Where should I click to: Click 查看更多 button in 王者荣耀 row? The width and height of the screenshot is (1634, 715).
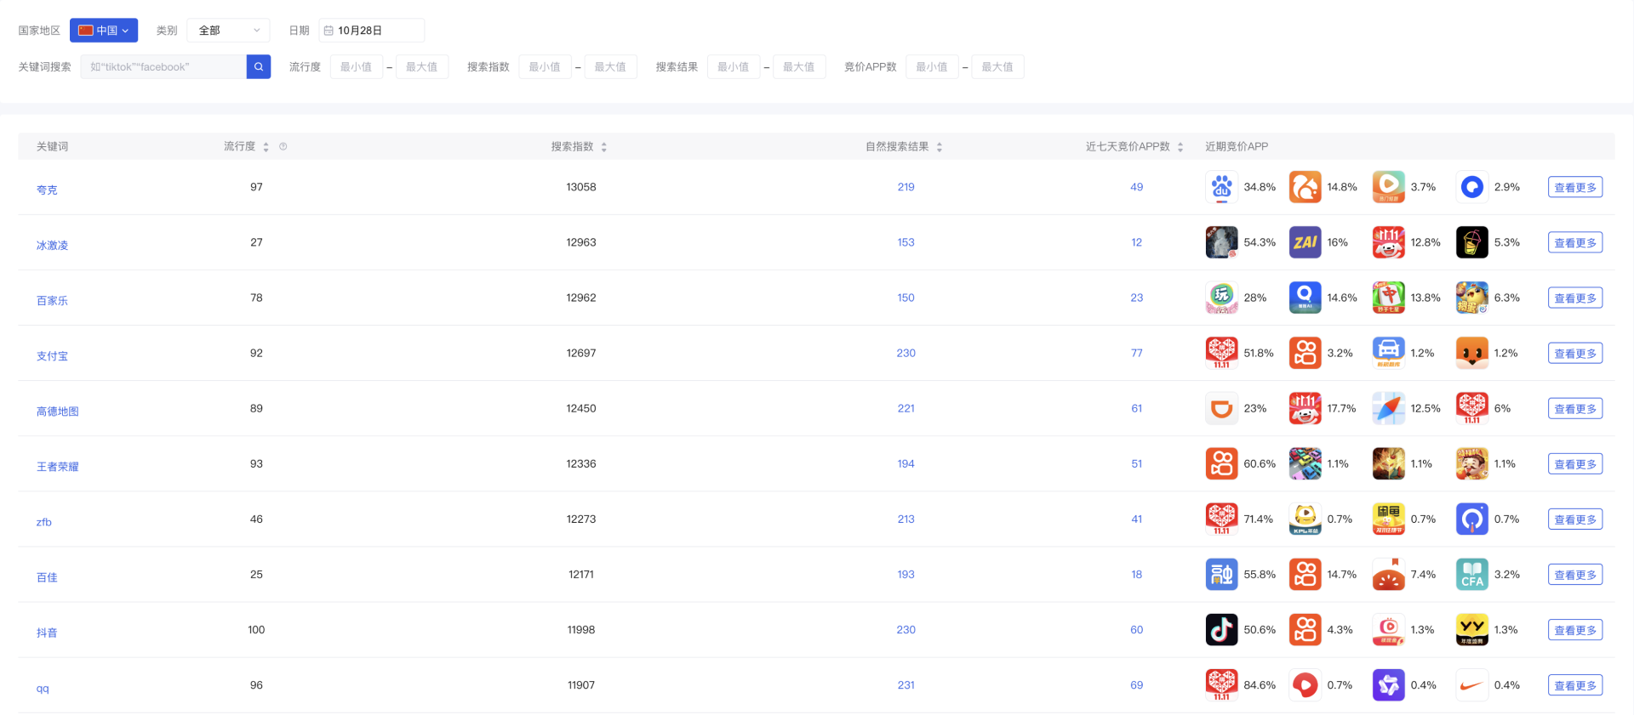pos(1575,463)
